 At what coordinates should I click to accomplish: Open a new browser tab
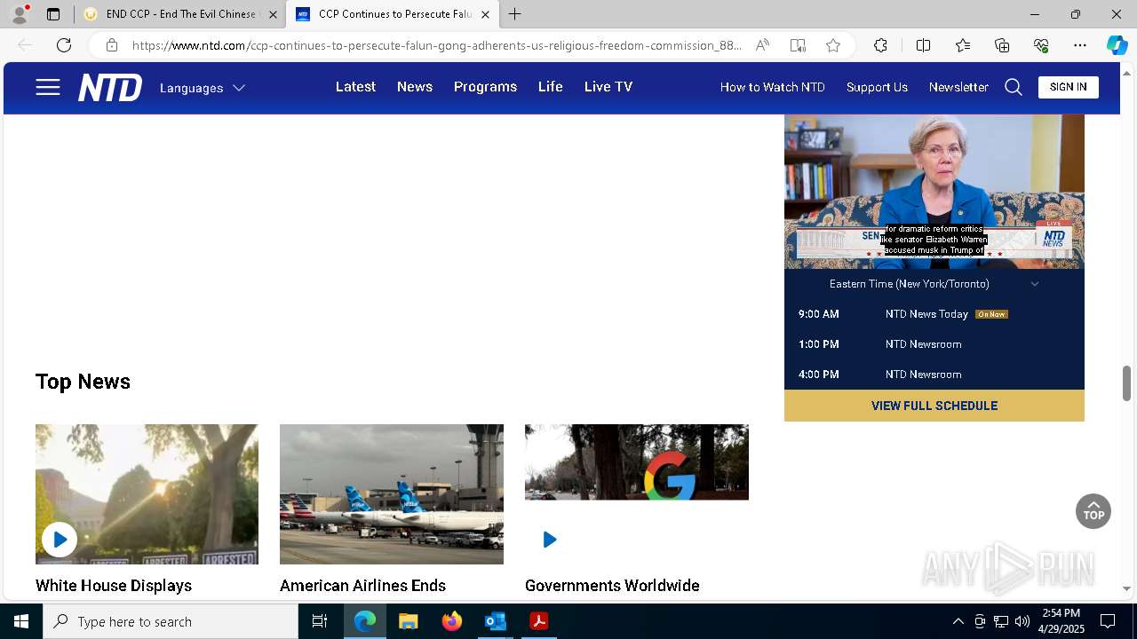click(515, 14)
